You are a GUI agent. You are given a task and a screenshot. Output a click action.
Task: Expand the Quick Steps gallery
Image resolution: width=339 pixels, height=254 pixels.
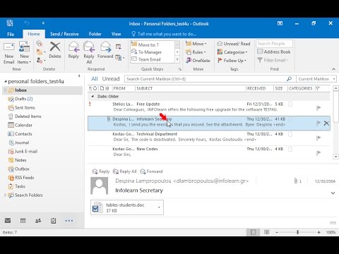(177, 59)
